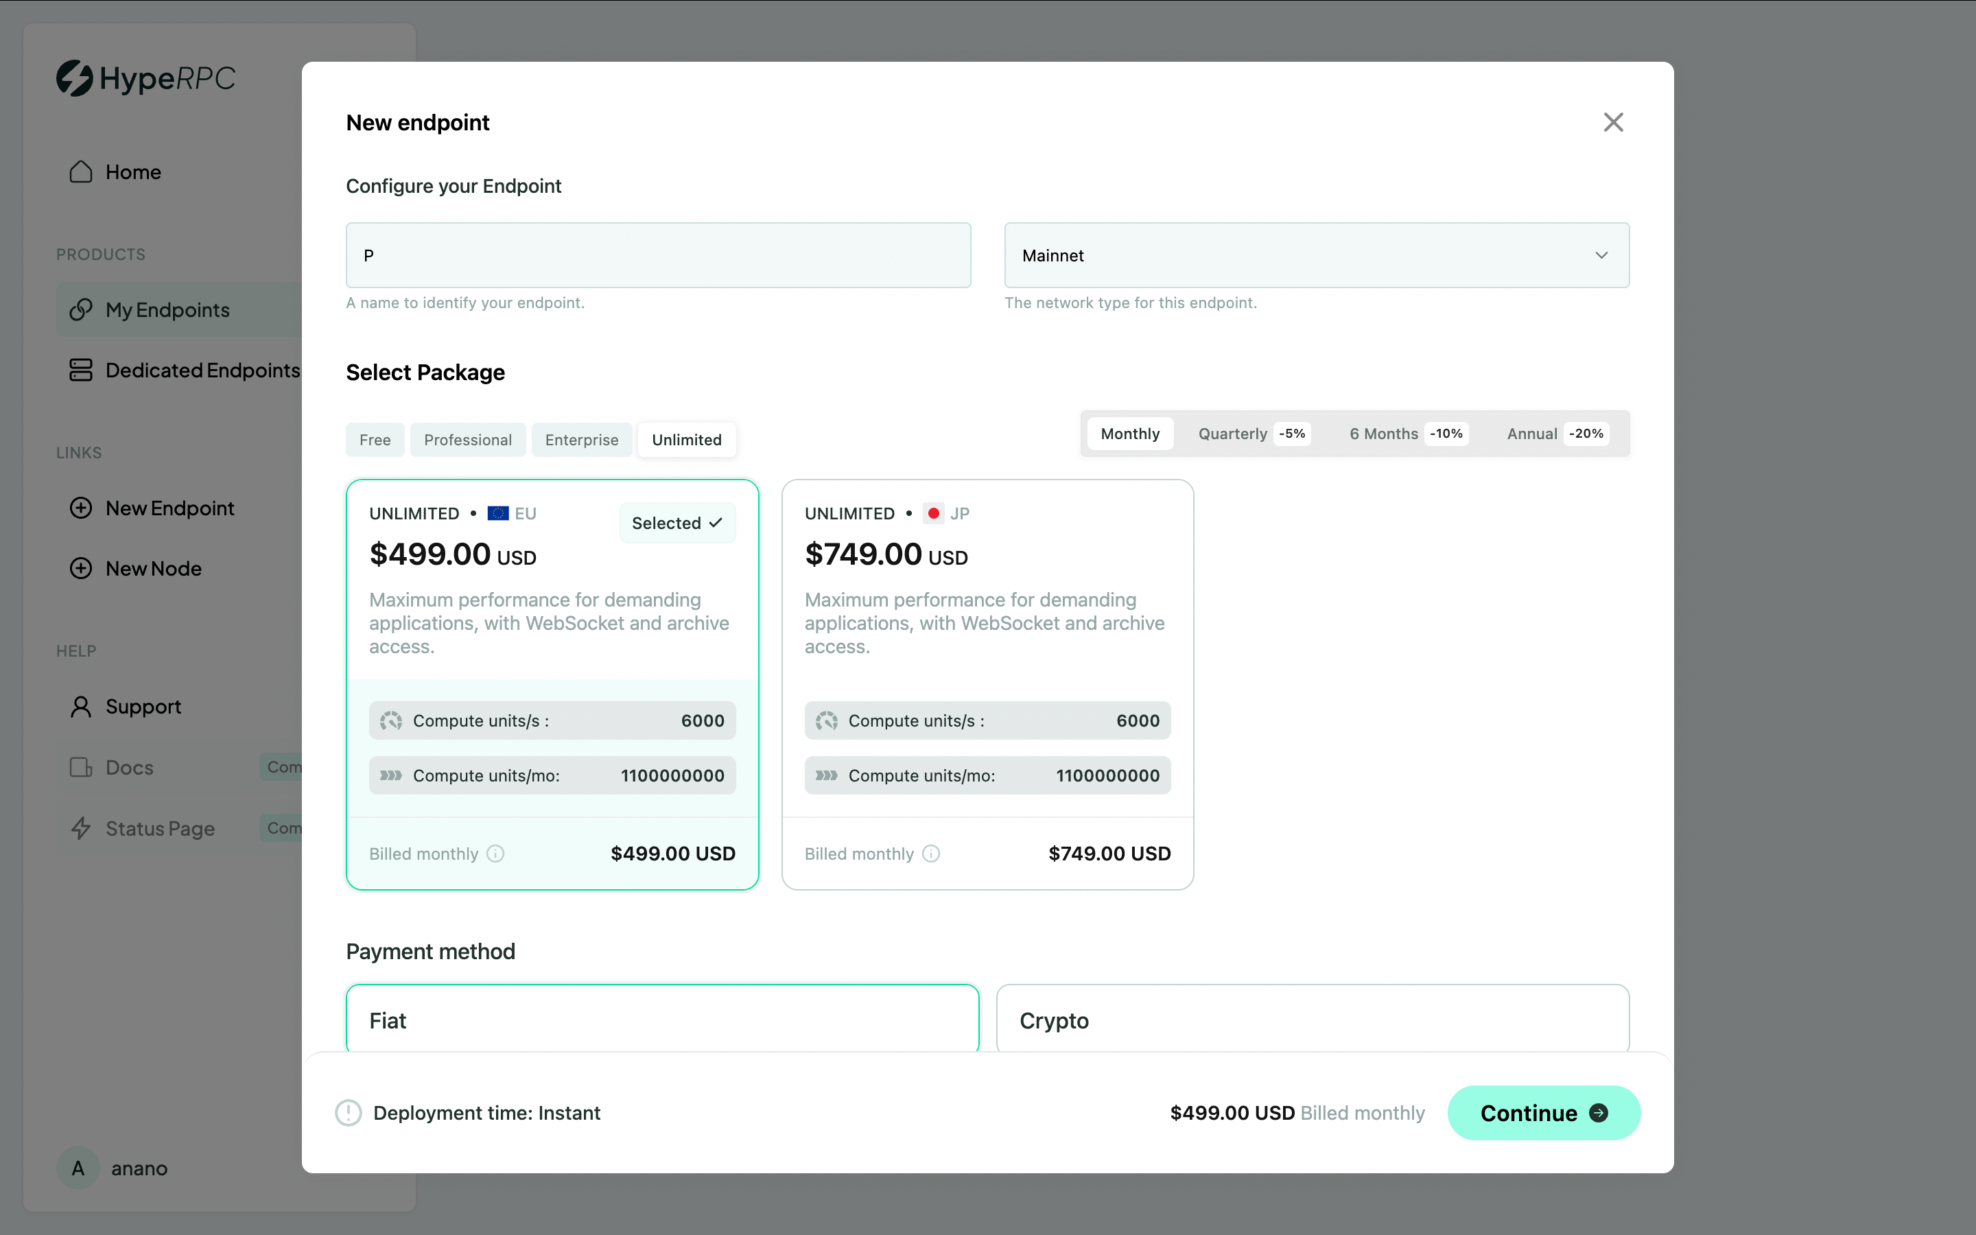Viewport: 1976px width, 1235px height.
Task: Click the New Endpoint plus icon
Action: click(81, 508)
